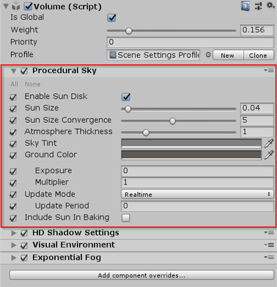The width and height of the screenshot is (277, 287).
Task: Open the Volume component gear settings menu
Action: click(x=270, y=5)
